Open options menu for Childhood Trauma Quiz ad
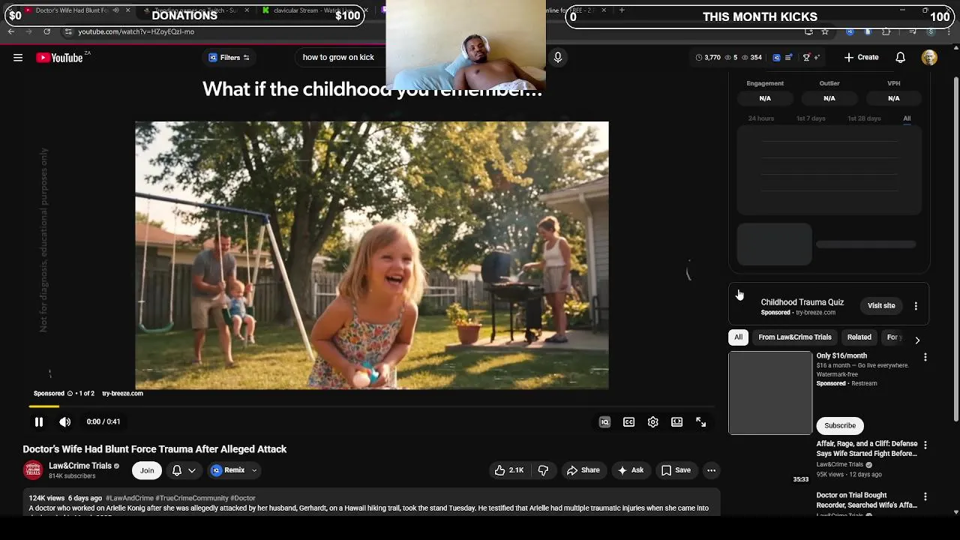 pos(916,306)
